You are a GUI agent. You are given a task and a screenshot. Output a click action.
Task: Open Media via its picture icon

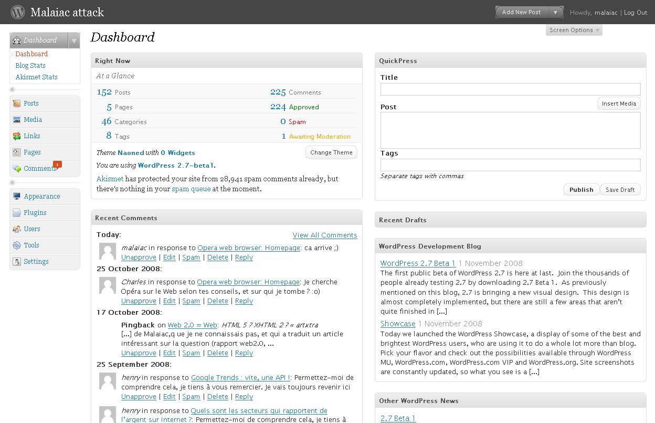[17, 120]
